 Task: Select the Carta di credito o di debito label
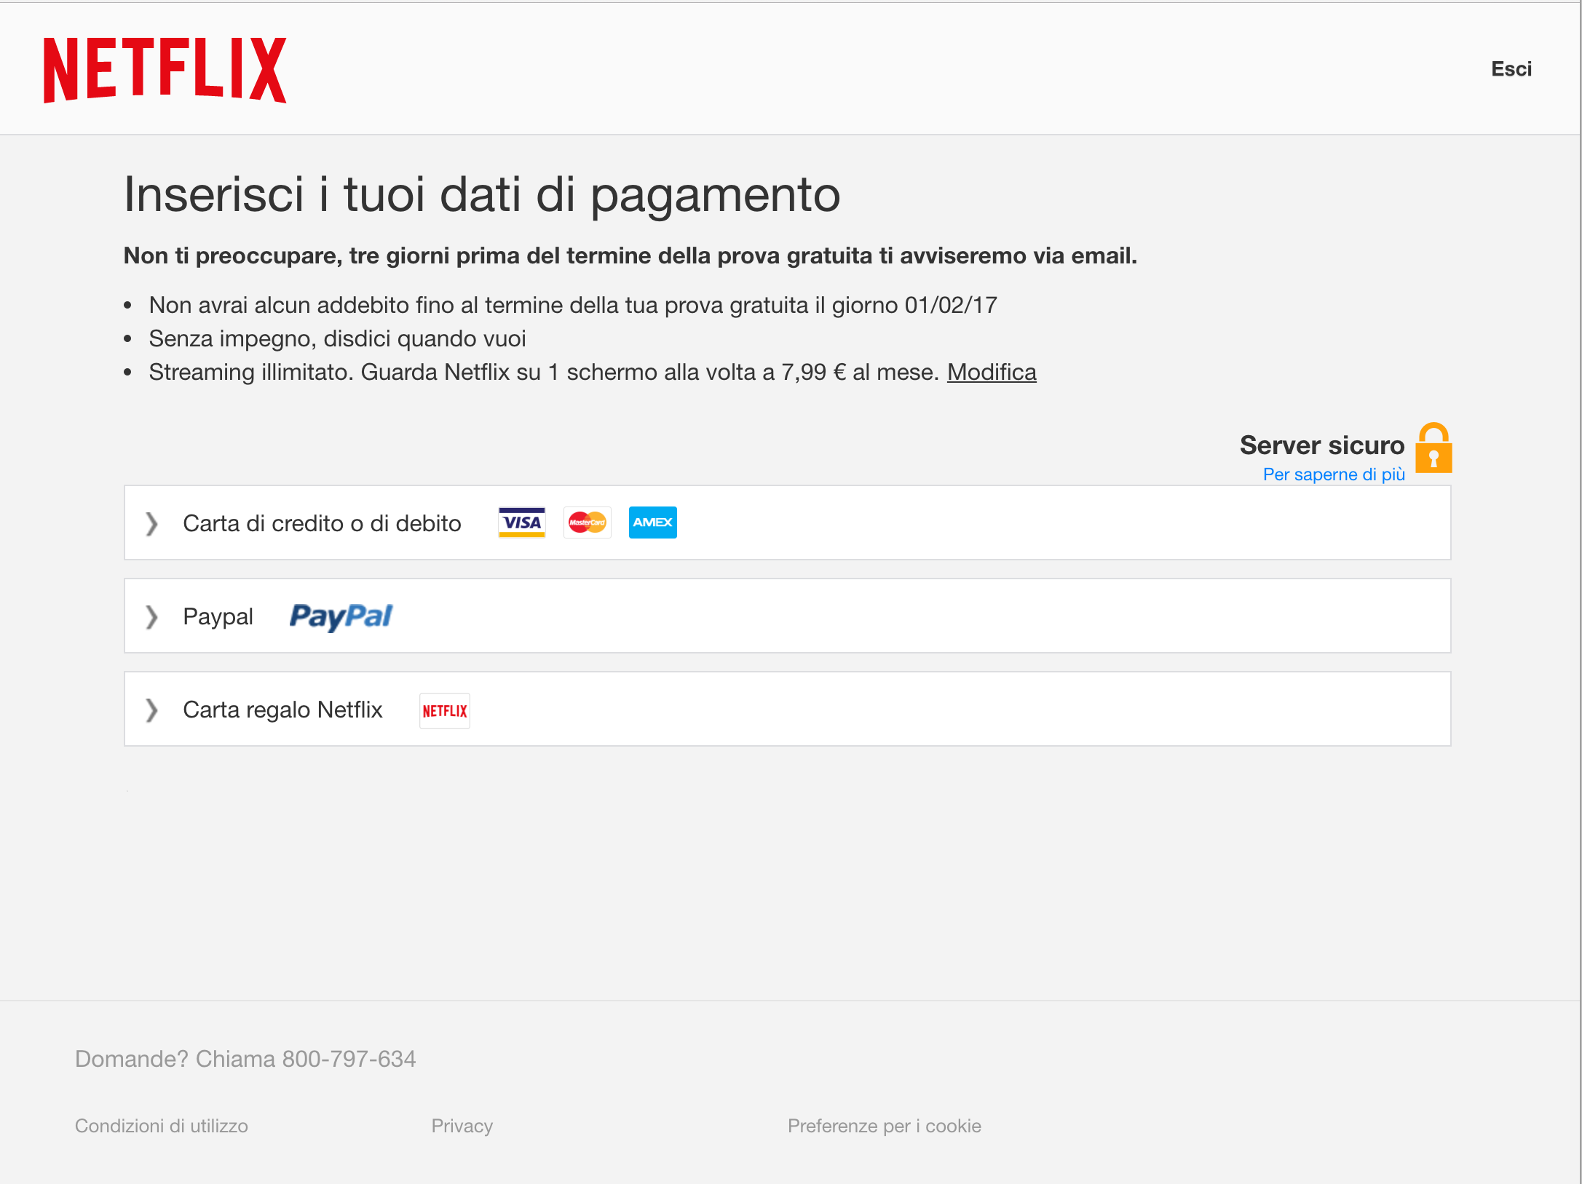(x=322, y=523)
